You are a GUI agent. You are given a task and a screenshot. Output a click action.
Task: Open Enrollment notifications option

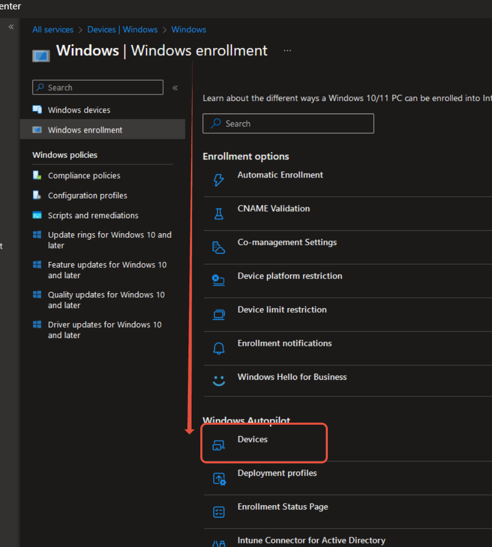tap(285, 343)
